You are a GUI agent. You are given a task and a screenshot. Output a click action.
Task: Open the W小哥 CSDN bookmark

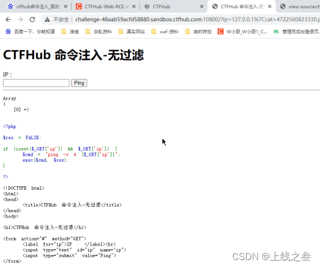243,32
